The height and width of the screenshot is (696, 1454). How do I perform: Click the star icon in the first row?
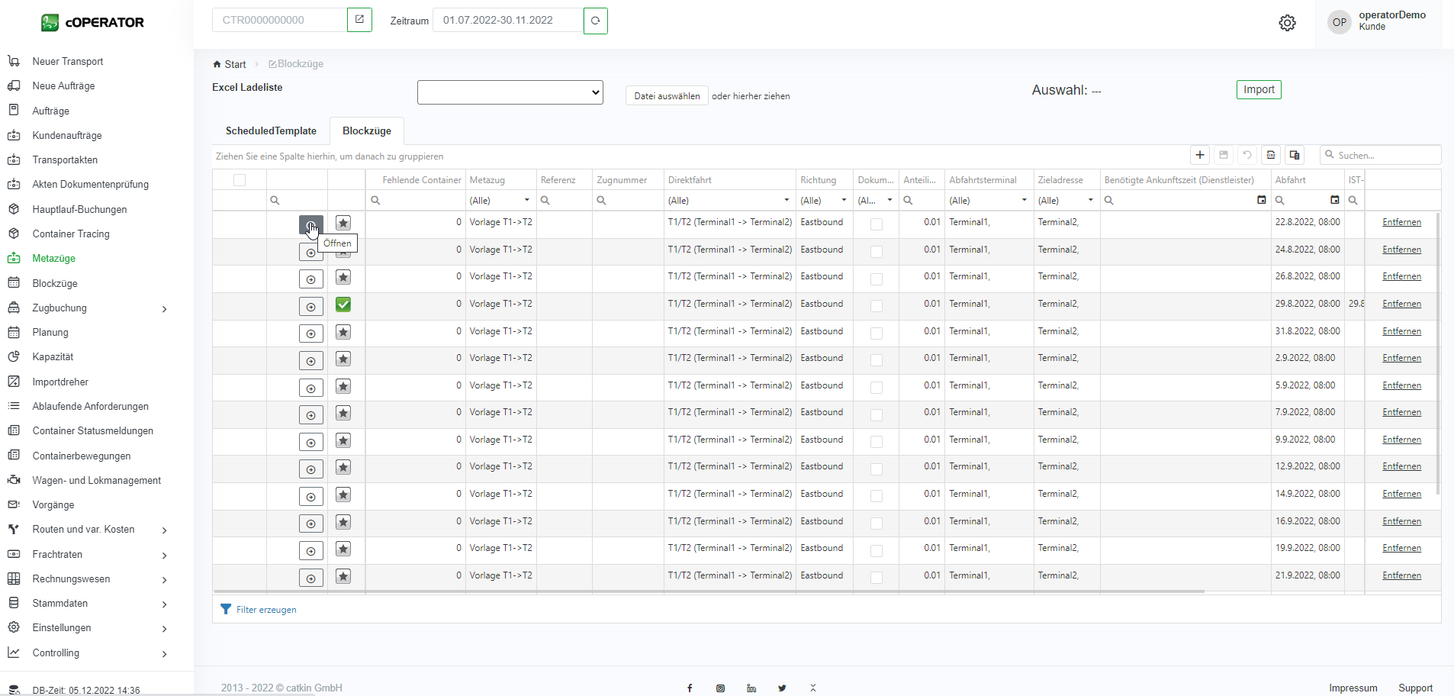pos(343,223)
